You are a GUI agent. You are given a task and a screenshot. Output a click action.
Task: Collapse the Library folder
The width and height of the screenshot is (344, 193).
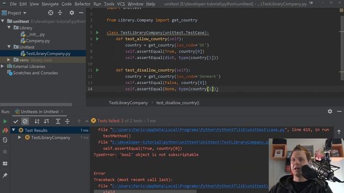(x=9, y=27)
